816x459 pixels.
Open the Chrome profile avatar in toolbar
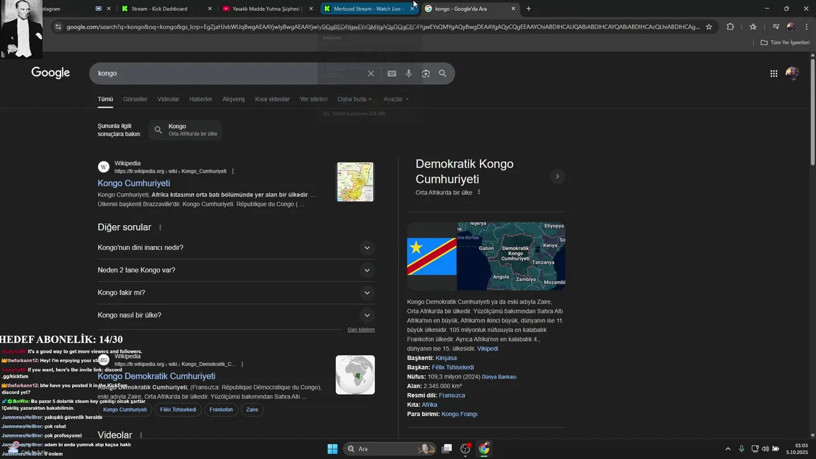[791, 27]
